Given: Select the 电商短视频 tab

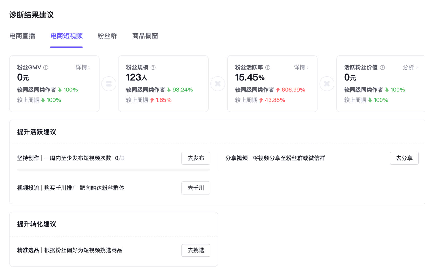Looking at the screenshot, I should (66, 36).
